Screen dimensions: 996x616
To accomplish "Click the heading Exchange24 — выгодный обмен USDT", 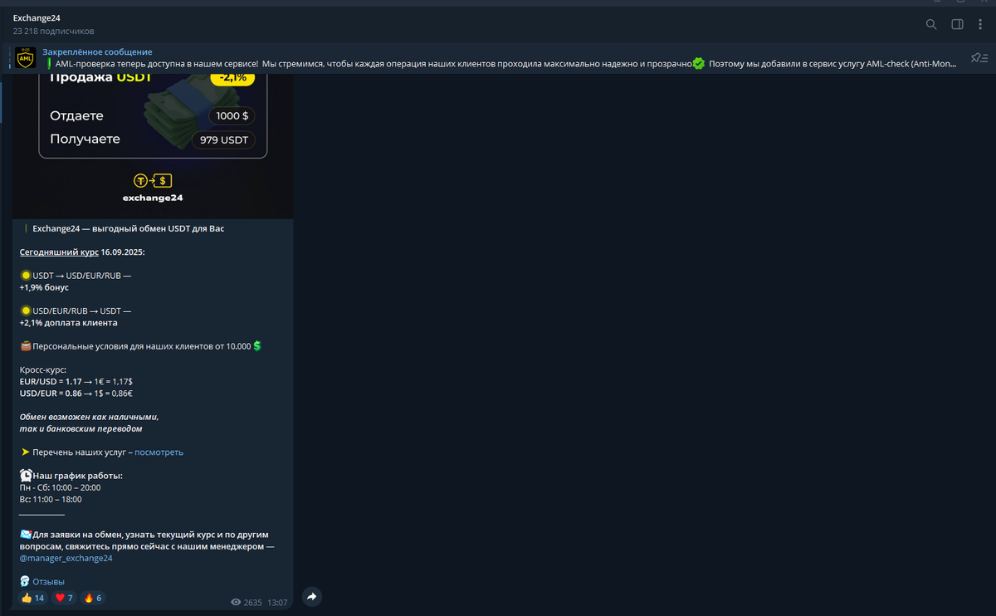I will coord(128,228).
